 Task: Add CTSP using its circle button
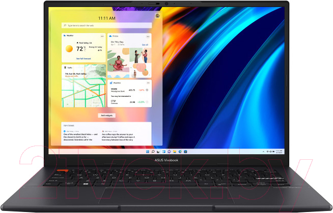tap(147, 102)
